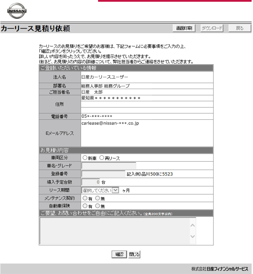The height and width of the screenshot is (274, 253).
Task: Click the email carlease@nissan-***.co.jp
Action: pos(110,123)
